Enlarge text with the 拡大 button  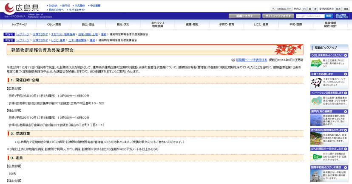(x=338, y=9)
